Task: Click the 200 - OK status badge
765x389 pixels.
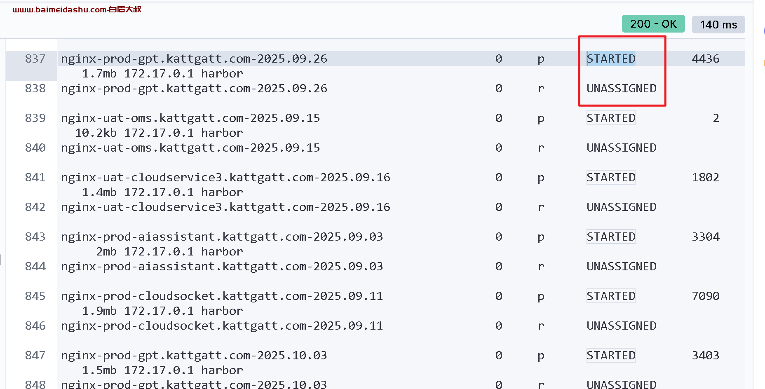Action: [653, 24]
